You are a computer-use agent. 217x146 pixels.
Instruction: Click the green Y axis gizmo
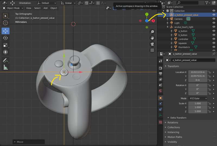click(147, 14)
